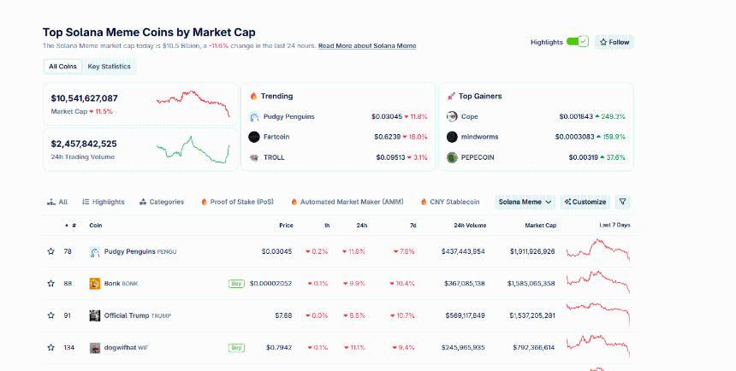Open Fartcoin in the Trending card
The width and height of the screenshot is (736, 371).
(276, 137)
